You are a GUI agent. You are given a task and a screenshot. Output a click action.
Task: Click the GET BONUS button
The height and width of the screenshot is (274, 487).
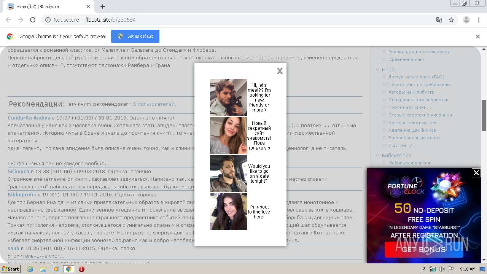tap(423, 250)
